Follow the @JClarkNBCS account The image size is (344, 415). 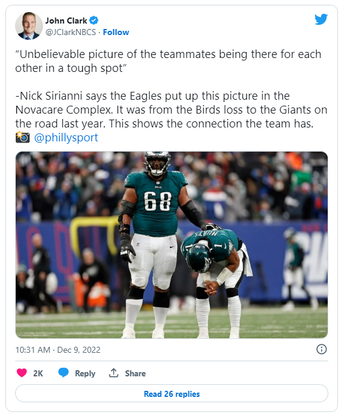pyautogui.click(x=116, y=32)
